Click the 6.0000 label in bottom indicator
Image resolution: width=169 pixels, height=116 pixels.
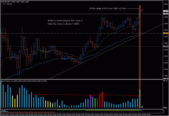pyautogui.click(x=4, y=111)
